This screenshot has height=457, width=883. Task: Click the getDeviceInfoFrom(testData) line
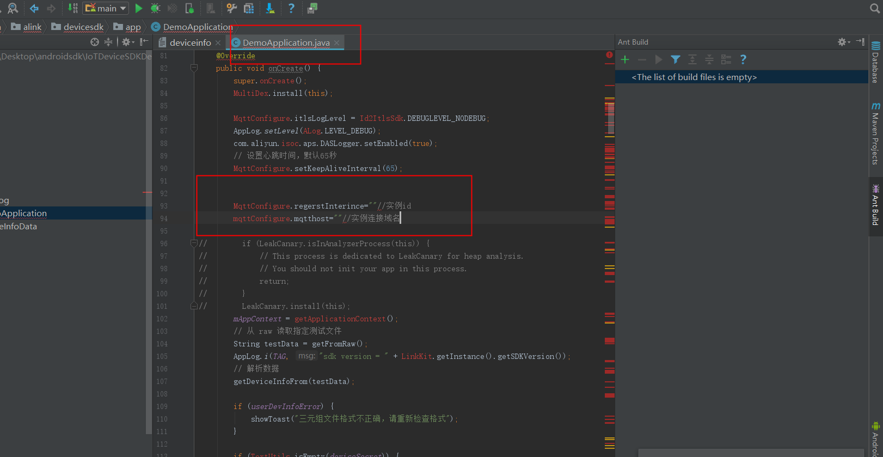point(294,381)
